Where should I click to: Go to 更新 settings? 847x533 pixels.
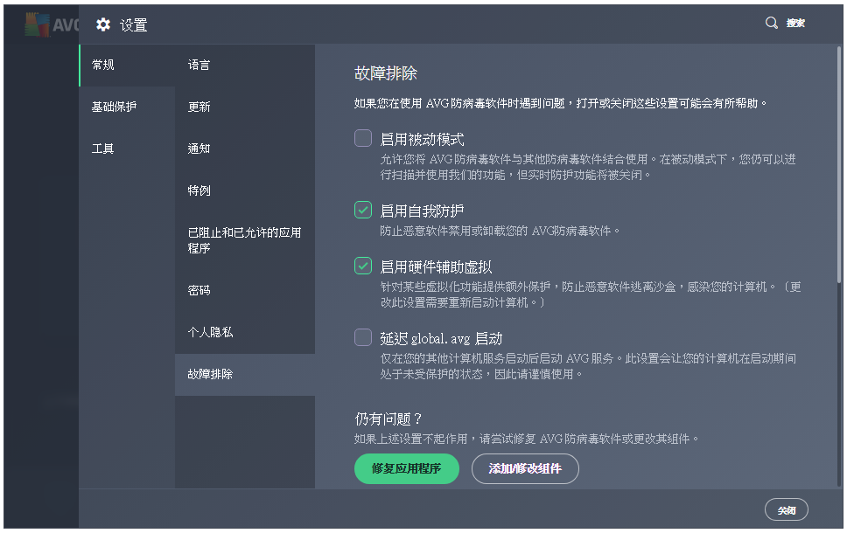coord(199,107)
